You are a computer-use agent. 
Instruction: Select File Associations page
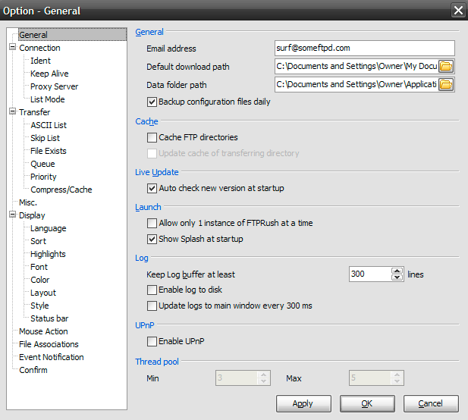[x=49, y=344]
